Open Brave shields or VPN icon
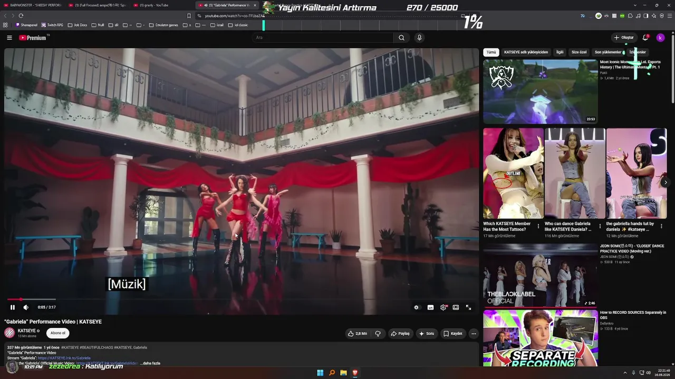 pos(662,16)
